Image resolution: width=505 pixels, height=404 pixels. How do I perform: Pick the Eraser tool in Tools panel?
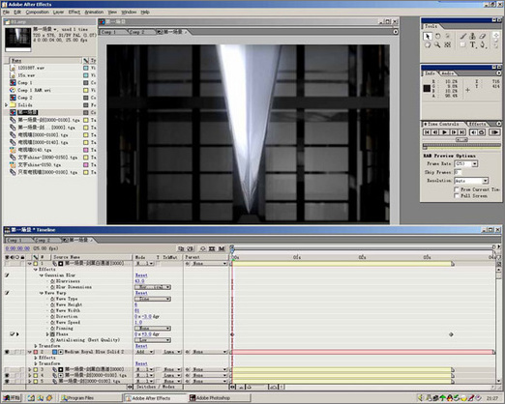tap(483, 36)
